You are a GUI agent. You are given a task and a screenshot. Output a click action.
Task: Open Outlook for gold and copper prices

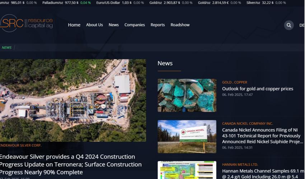258,89
